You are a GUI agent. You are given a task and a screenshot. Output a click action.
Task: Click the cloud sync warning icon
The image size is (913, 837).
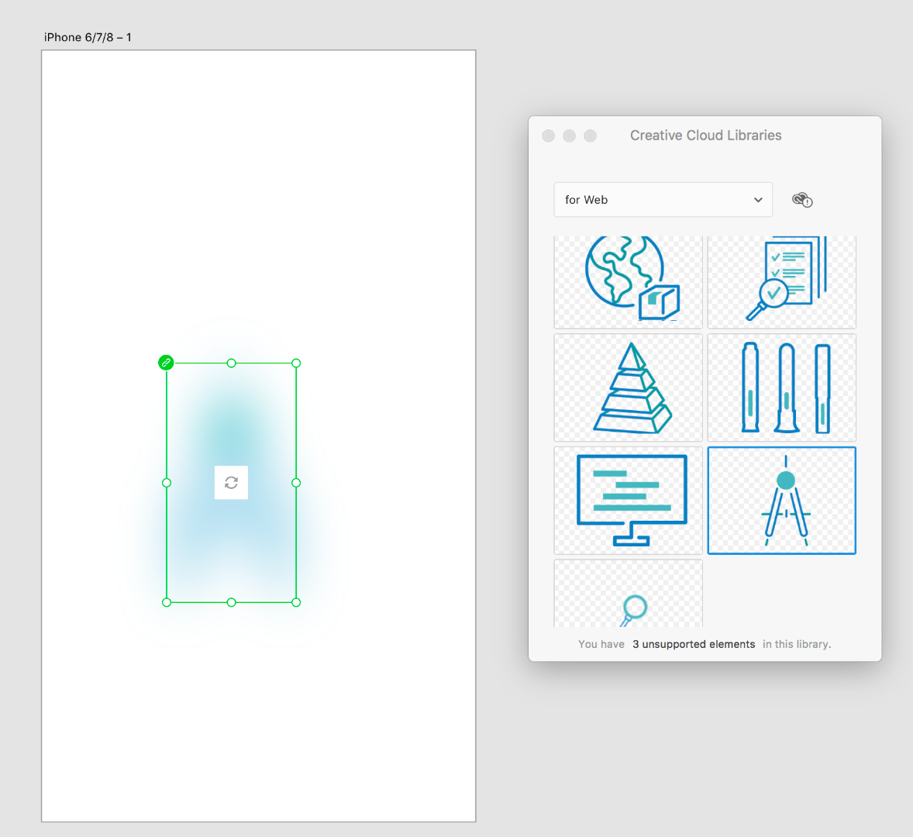(x=802, y=200)
